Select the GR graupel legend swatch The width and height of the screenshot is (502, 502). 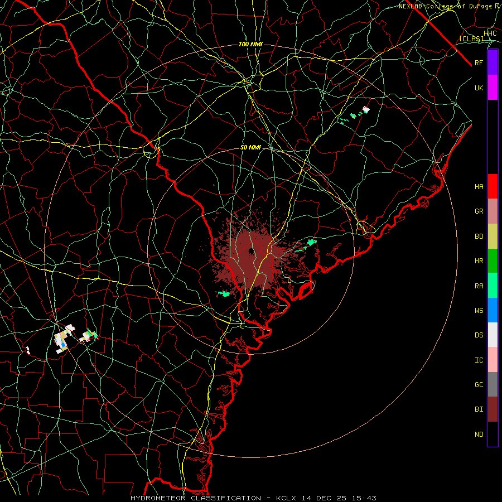click(493, 211)
